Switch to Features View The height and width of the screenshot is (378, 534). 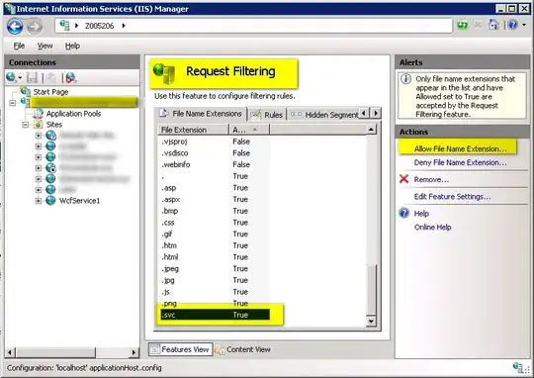tap(181, 349)
